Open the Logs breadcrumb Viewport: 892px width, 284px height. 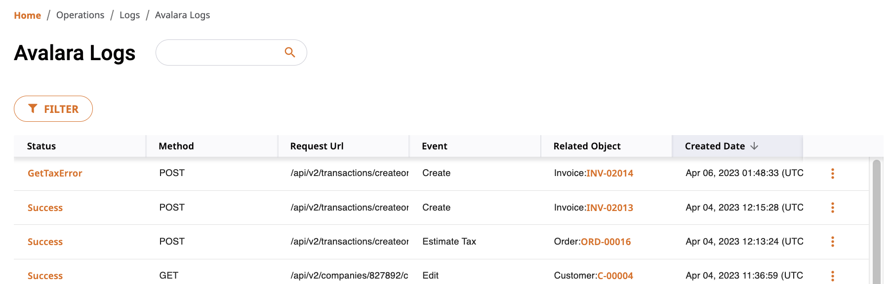tap(129, 15)
